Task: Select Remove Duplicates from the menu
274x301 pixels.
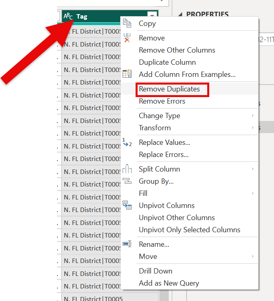Action: 169,89
